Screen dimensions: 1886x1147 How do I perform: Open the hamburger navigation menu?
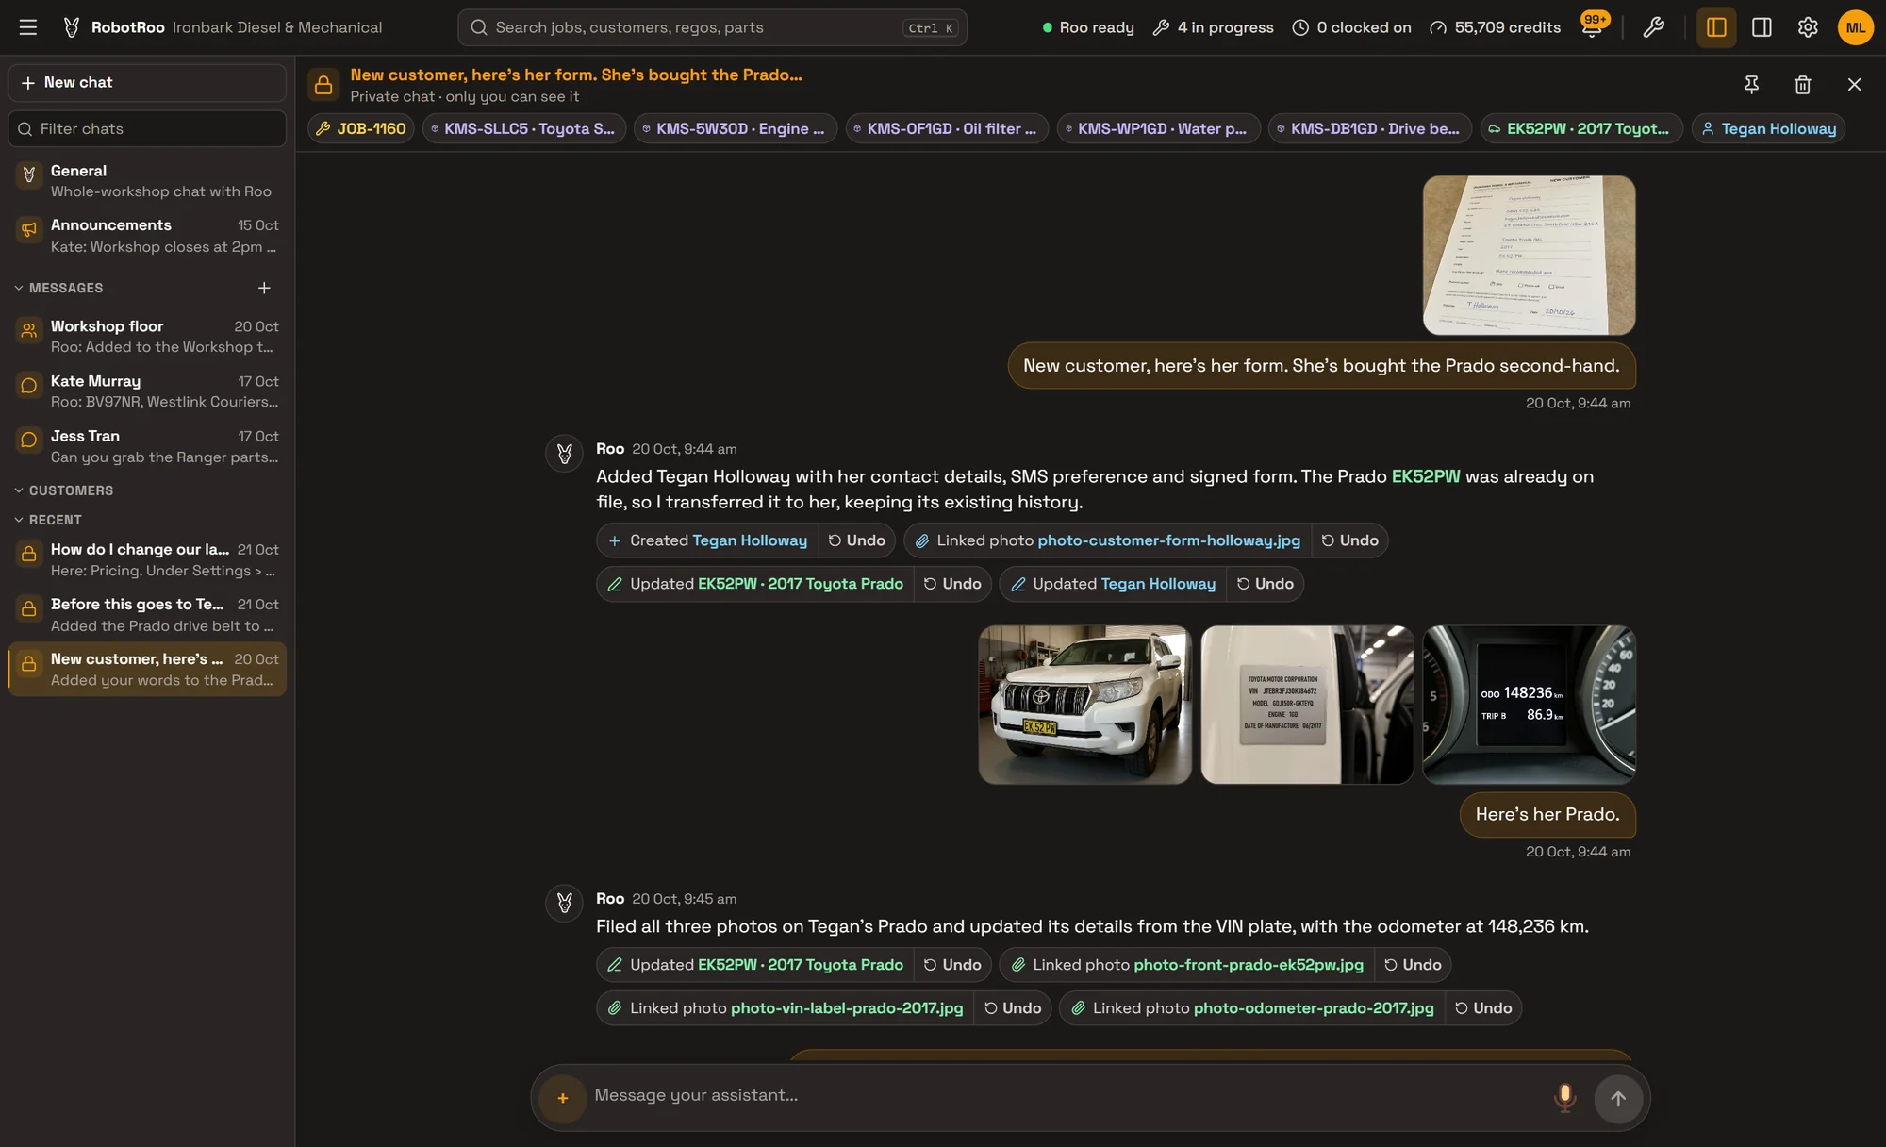click(28, 27)
